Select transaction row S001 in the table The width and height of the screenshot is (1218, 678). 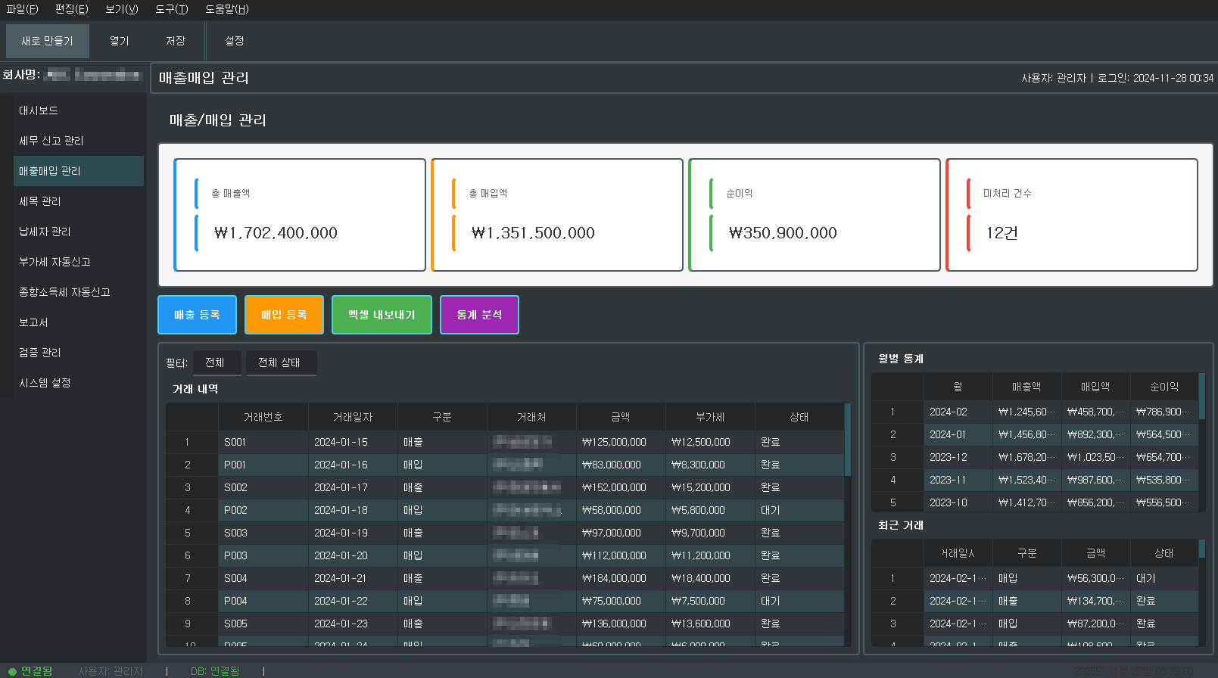point(235,442)
